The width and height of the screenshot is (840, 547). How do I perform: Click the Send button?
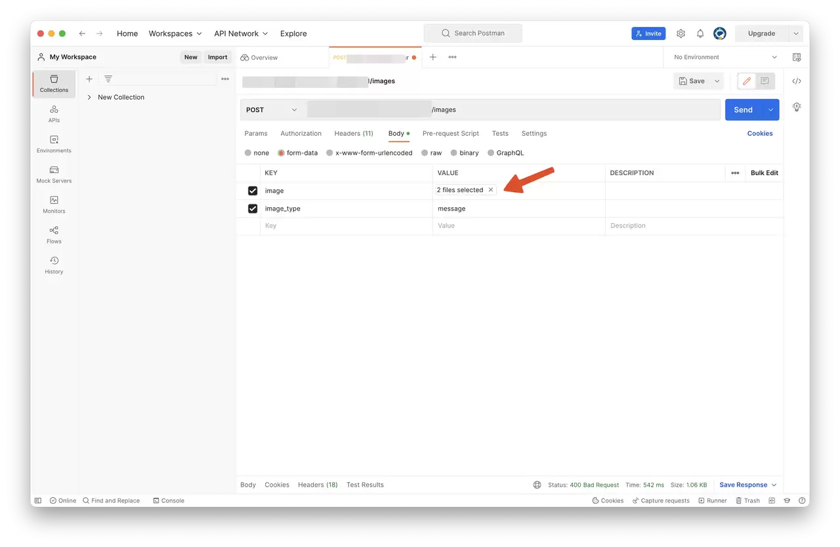tap(743, 110)
